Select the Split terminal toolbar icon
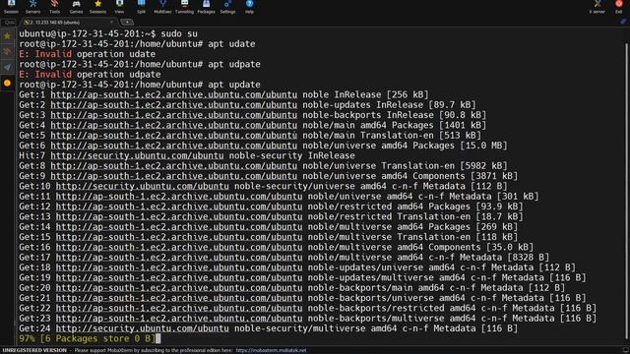630x354 pixels. 141,7
